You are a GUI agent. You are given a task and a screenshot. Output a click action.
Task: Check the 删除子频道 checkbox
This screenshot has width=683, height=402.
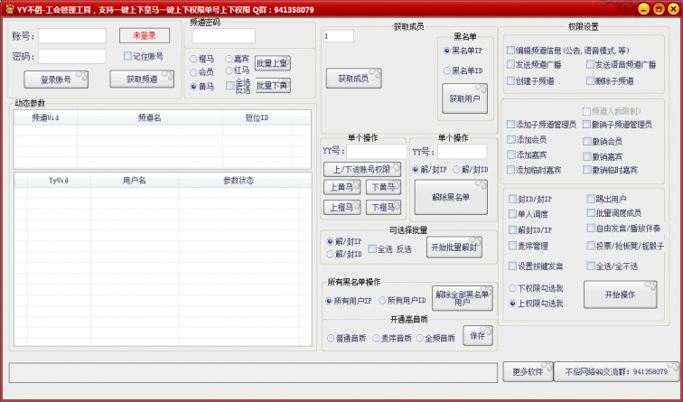tap(590, 81)
